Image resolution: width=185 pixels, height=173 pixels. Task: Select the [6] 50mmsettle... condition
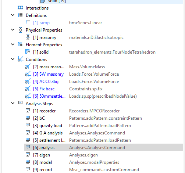49,96
